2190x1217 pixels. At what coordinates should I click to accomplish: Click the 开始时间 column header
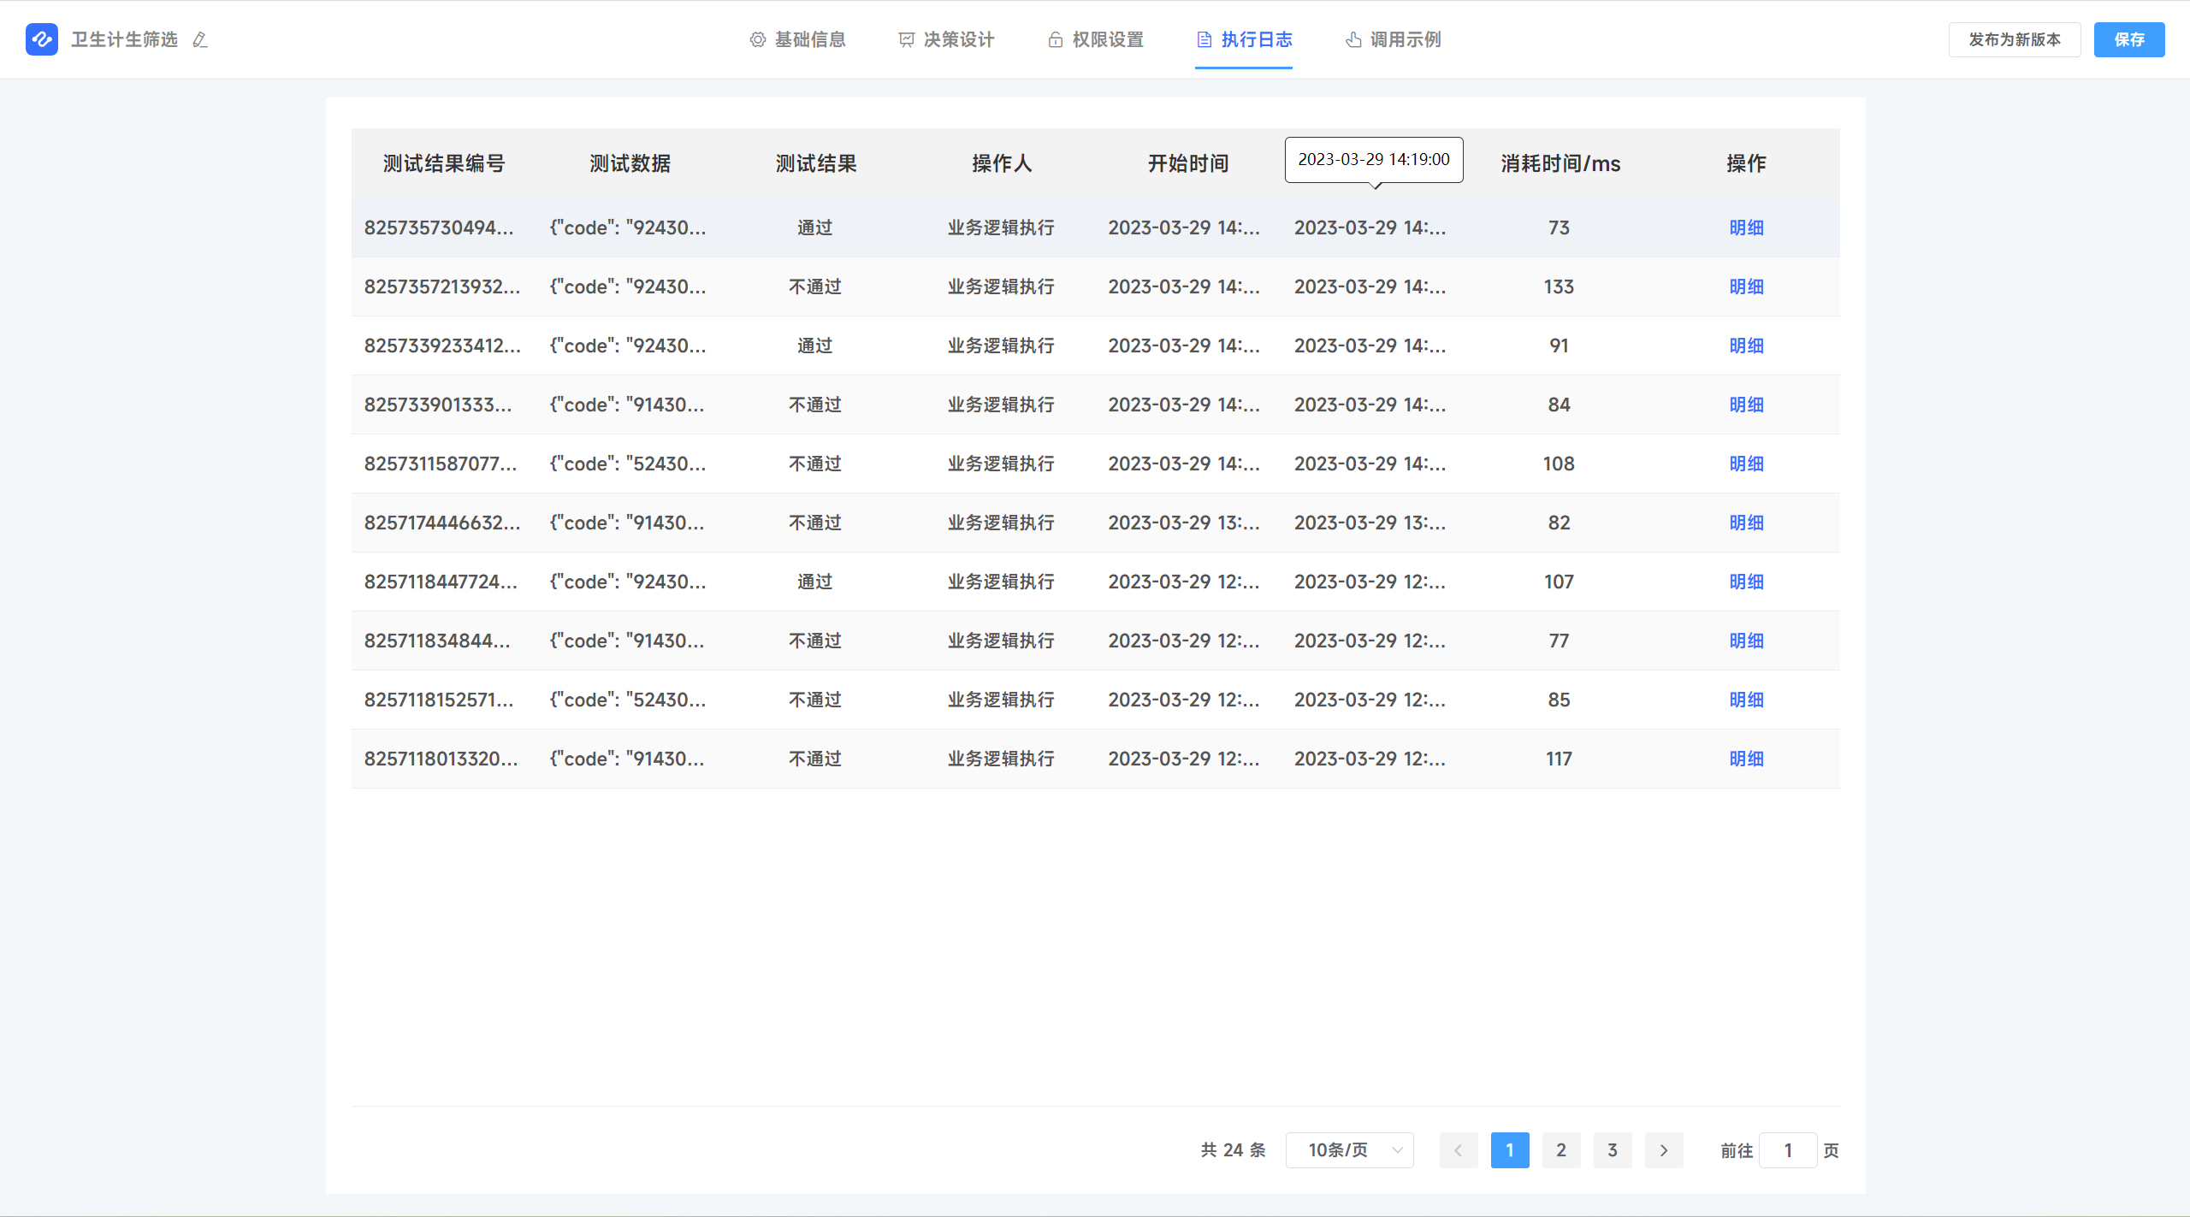pyautogui.click(x=1188, y=163)
